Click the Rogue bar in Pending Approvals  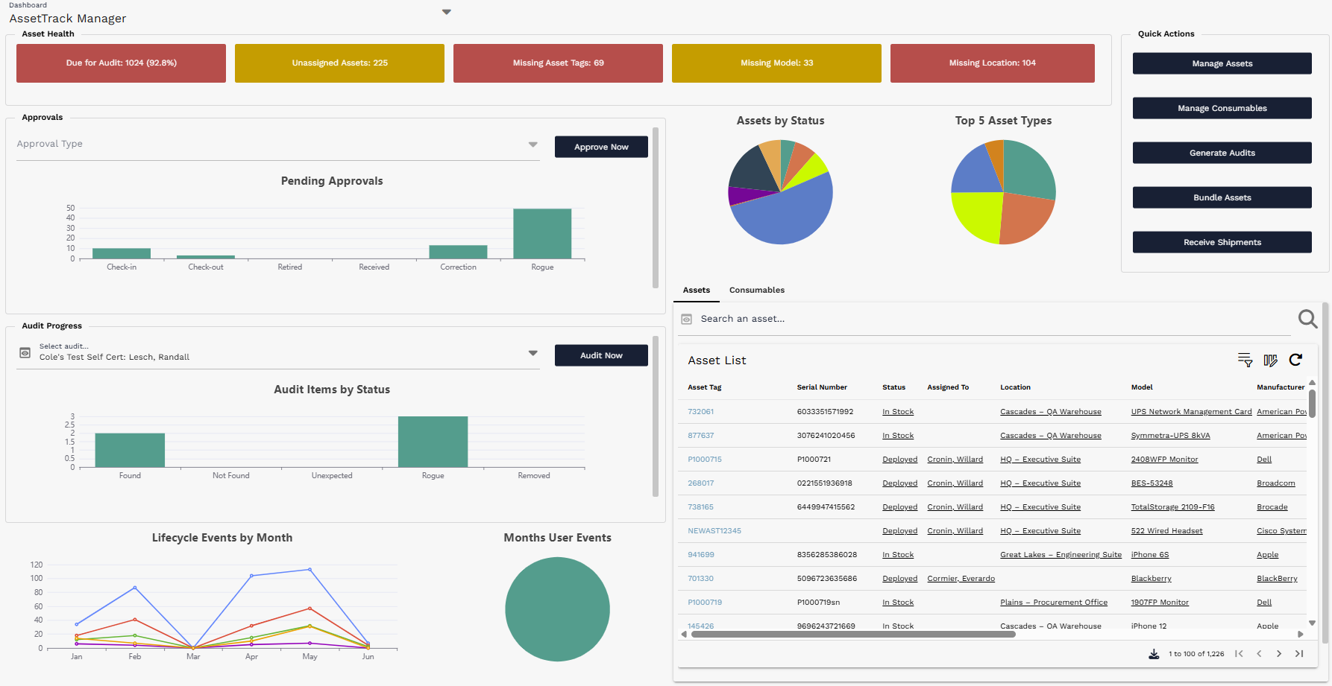pos(542,234)
